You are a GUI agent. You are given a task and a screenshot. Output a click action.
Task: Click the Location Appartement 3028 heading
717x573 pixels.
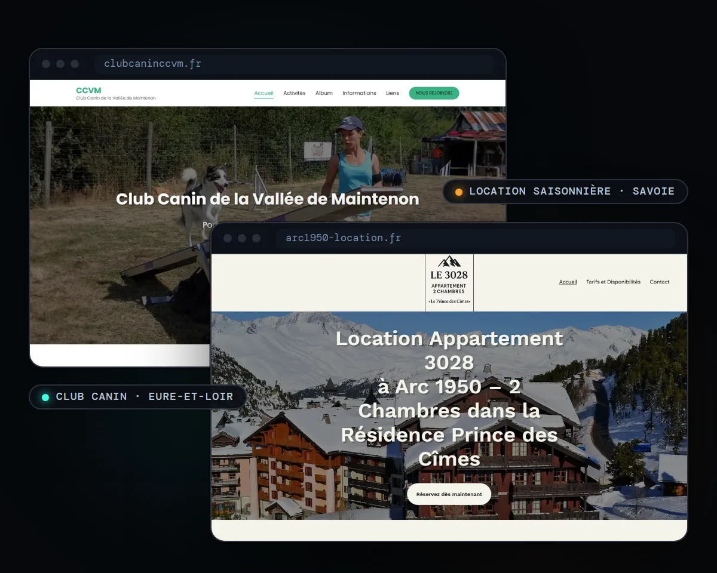click(x=449, y=398)
